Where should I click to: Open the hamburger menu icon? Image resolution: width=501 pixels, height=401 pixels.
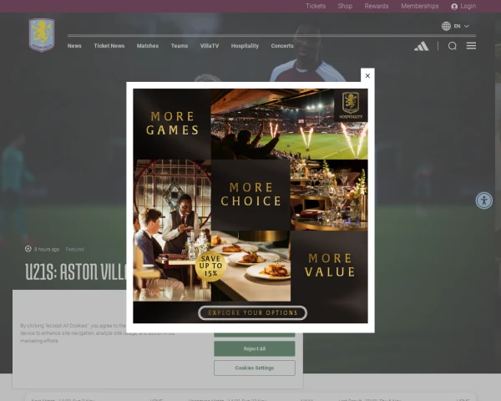[471, 46]
